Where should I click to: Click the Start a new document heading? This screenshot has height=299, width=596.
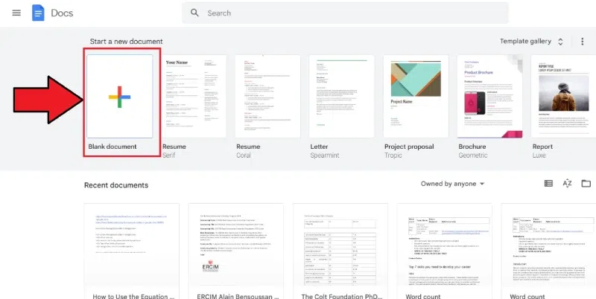126,42
